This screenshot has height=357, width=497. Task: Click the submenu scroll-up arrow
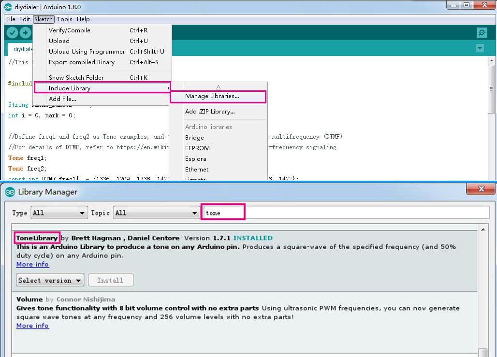(218, 87)
